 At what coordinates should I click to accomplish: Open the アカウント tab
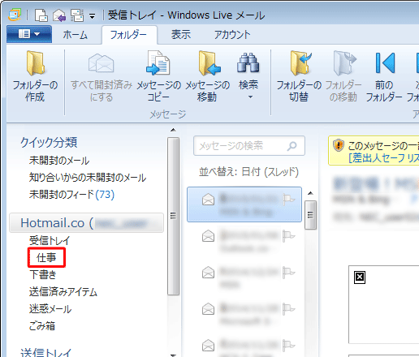point(232,35)
